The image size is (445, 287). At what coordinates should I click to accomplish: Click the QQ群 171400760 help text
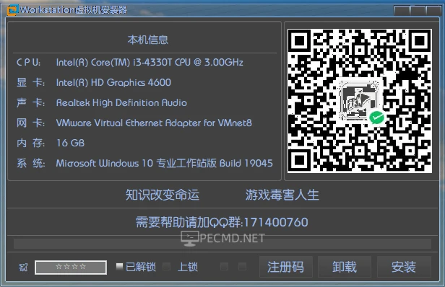tap(222, 222)
